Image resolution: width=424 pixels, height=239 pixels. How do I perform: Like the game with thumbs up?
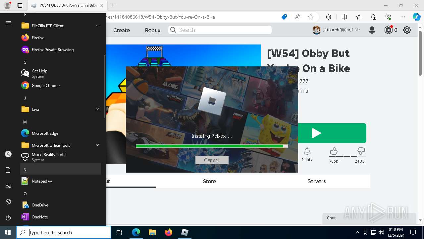tap(334, 151)
